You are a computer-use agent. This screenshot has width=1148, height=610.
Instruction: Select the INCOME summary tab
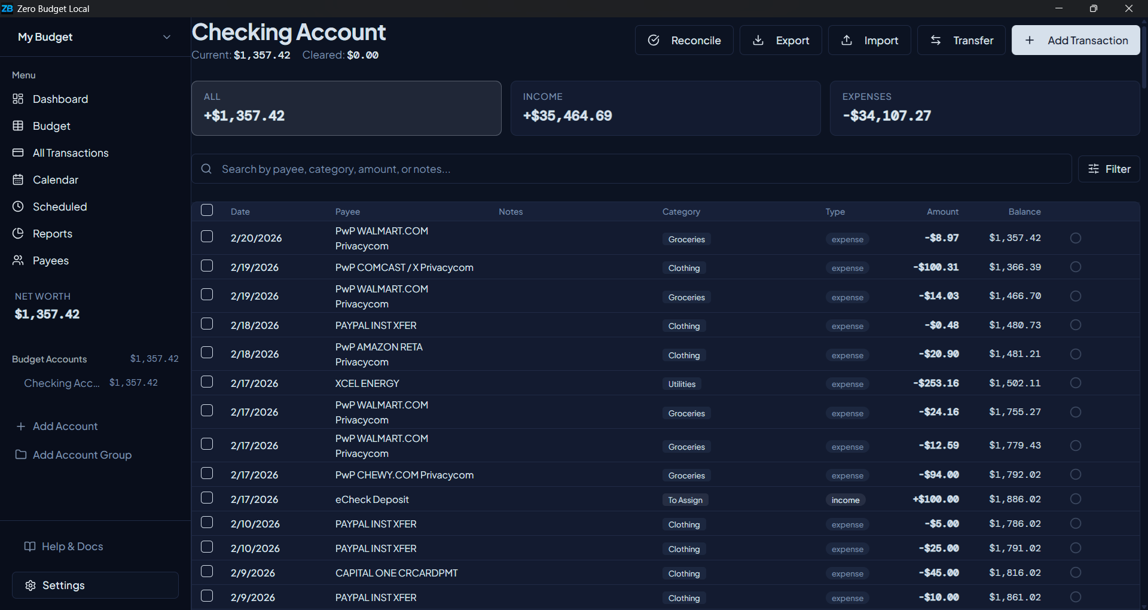[665, 108]
